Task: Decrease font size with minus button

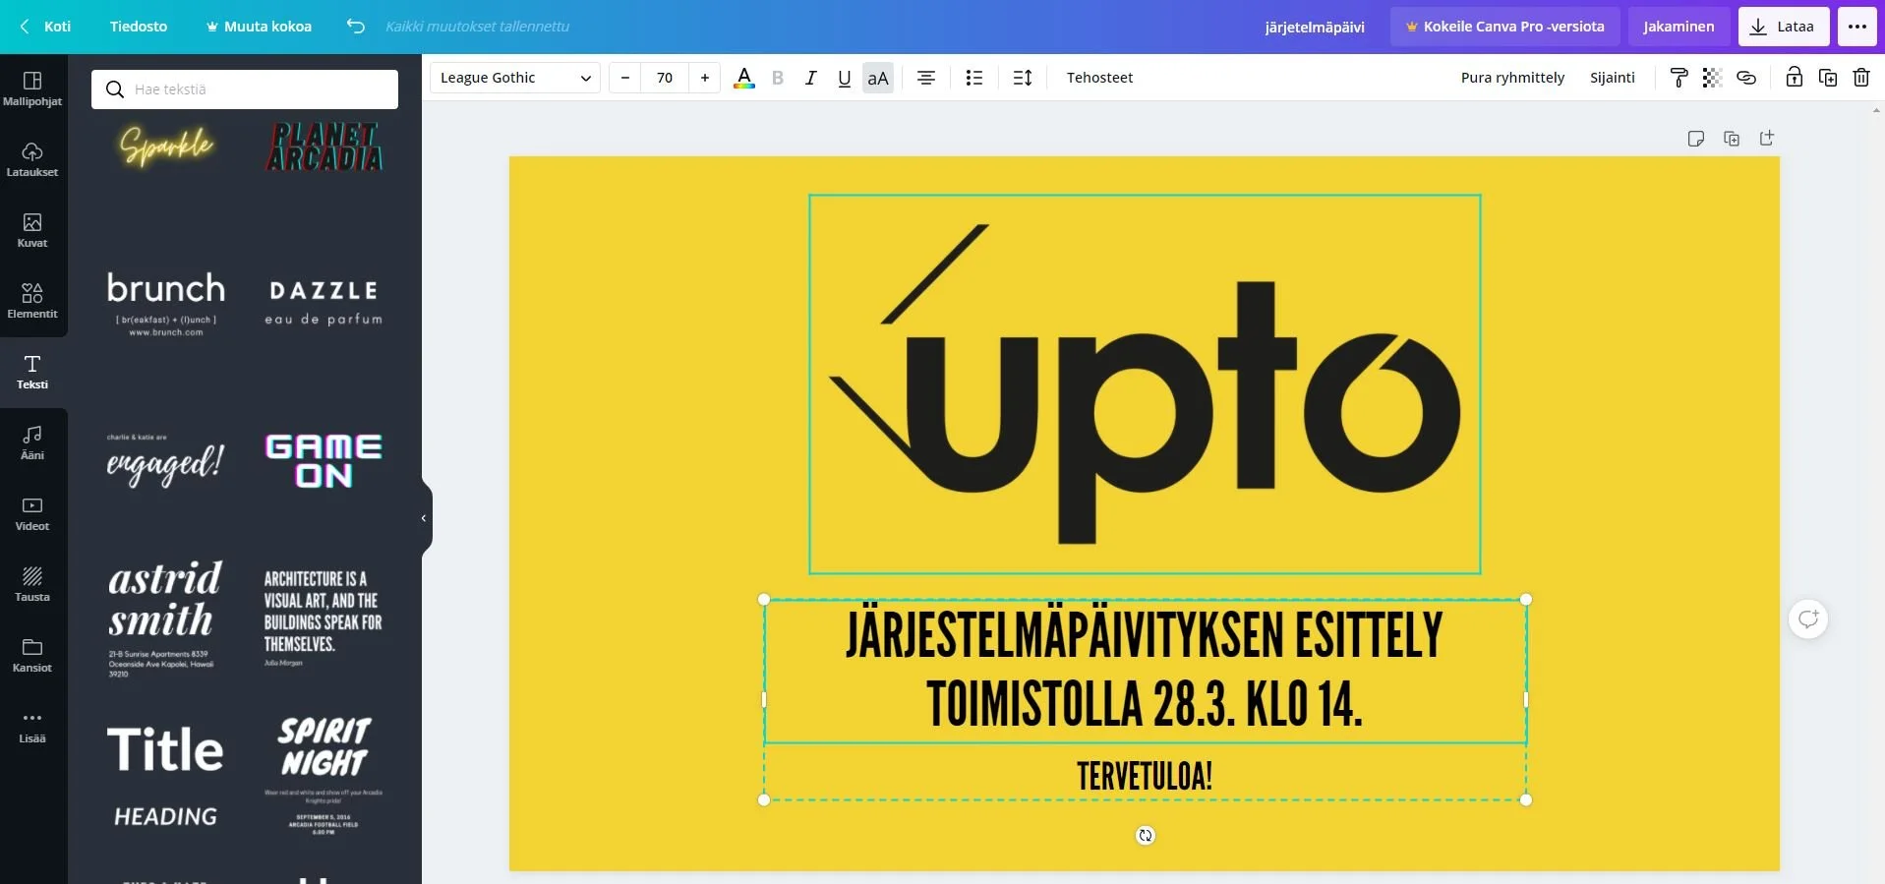Action: tap(625, 78)
